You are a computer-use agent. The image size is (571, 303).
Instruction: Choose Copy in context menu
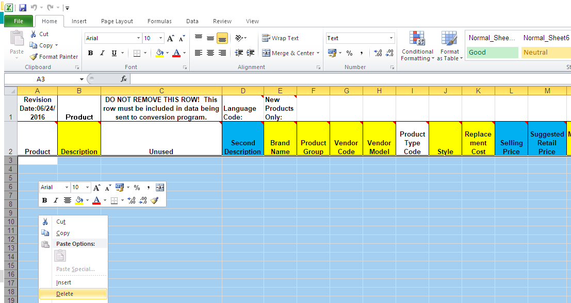click(73, 233)
